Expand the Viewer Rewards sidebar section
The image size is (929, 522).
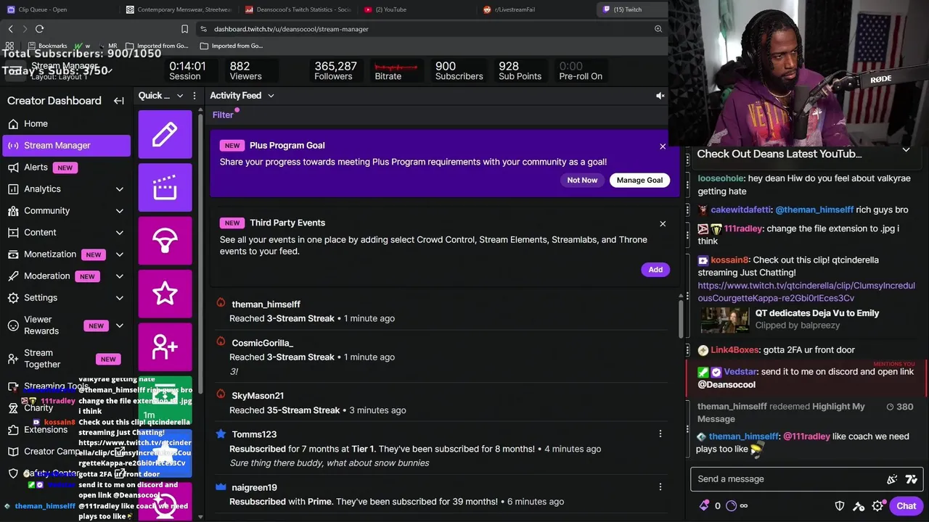(119, 326)
